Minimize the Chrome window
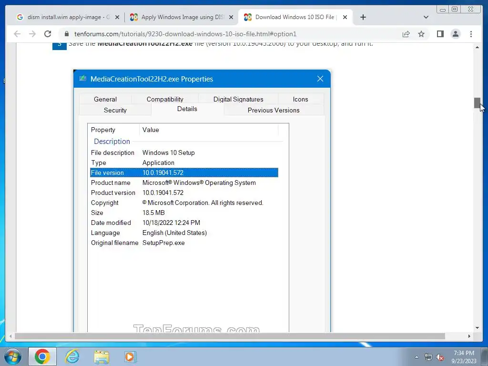Image resolution: width=488 pixels, height=366 pixels. coord(442,9)
